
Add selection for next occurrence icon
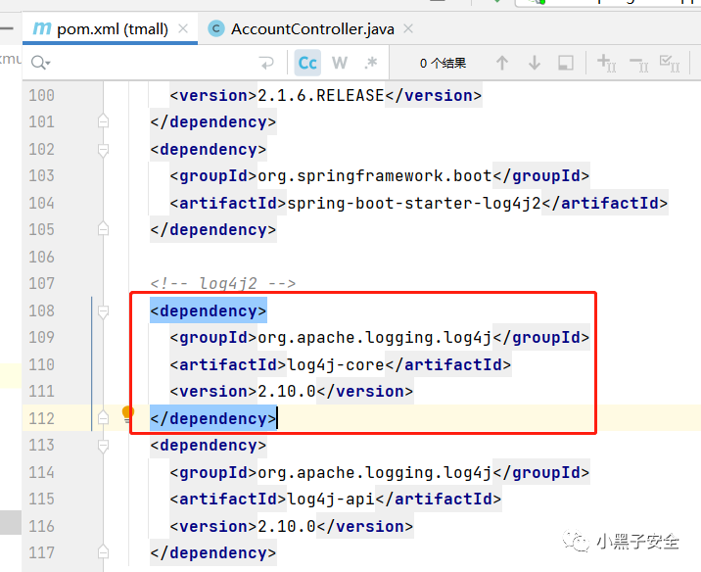tap(607, 63)
